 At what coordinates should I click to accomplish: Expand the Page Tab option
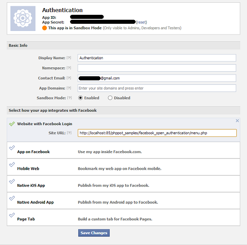123,218
